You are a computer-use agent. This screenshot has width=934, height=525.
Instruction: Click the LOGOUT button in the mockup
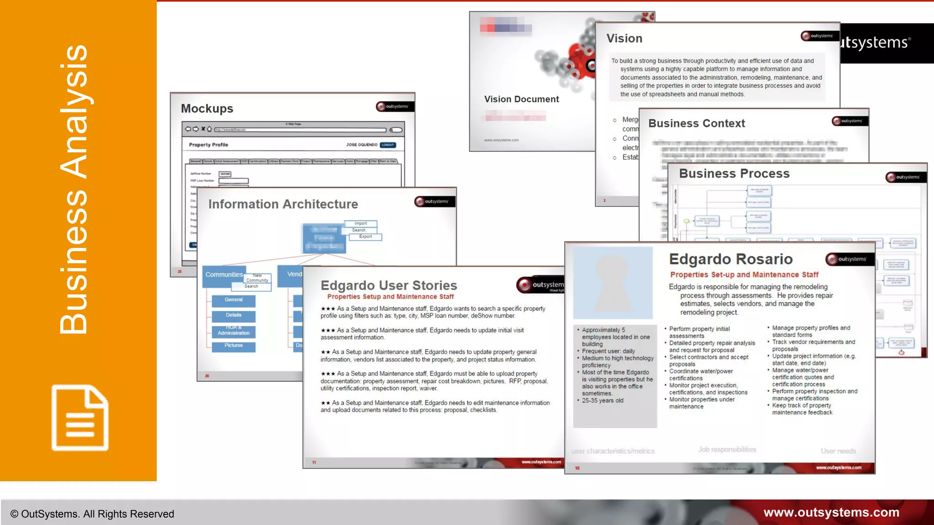pos(388,145)
